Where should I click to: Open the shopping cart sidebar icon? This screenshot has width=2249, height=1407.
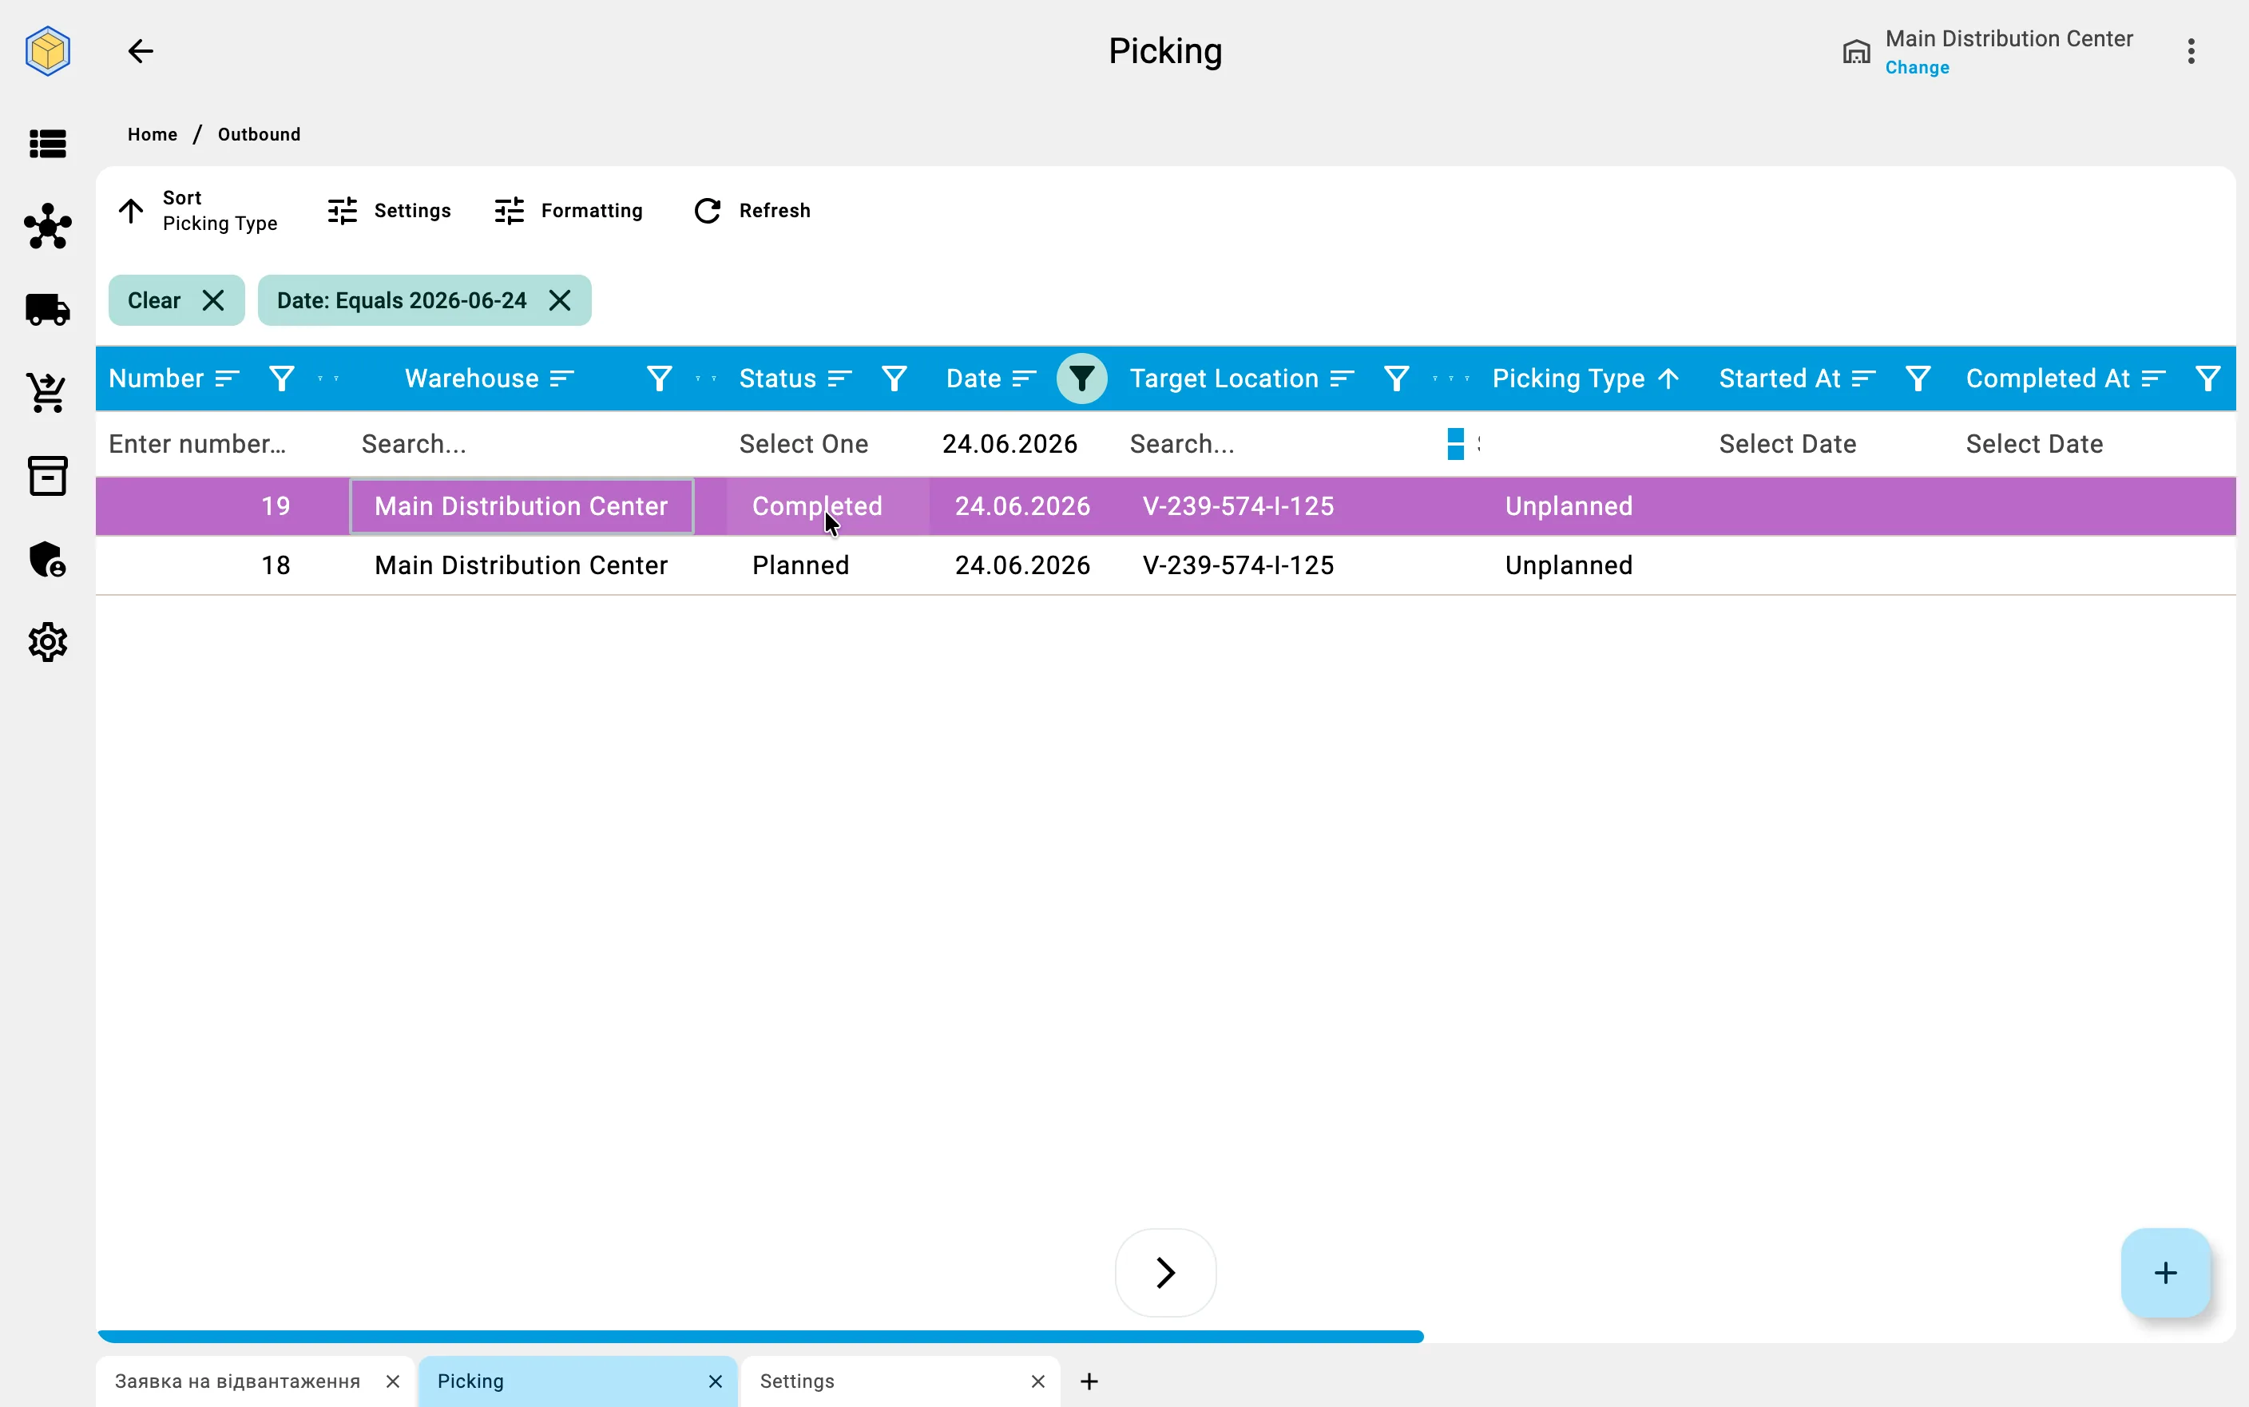point(47,392)
